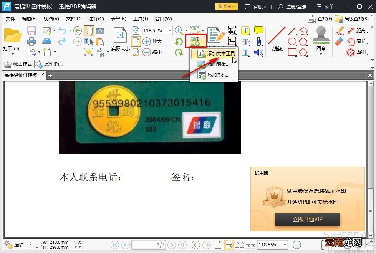The image size is (376, 253).
Task: Click the scanner icon
Action: (47, 41)
